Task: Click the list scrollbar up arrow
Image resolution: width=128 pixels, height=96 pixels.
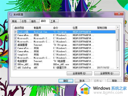Action: (118, 27)
